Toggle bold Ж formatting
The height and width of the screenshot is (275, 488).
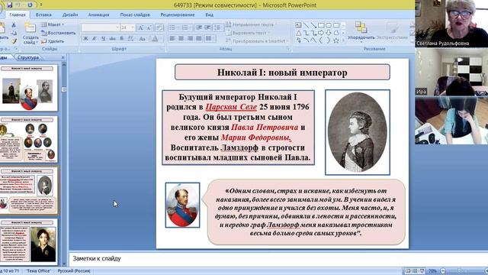[85, 39]
